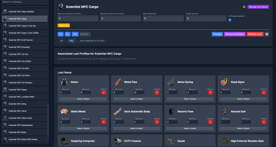Viewport: 276px width, 147px height.
Task: Apply the 5x multiplier
Action: click(67, 34)
